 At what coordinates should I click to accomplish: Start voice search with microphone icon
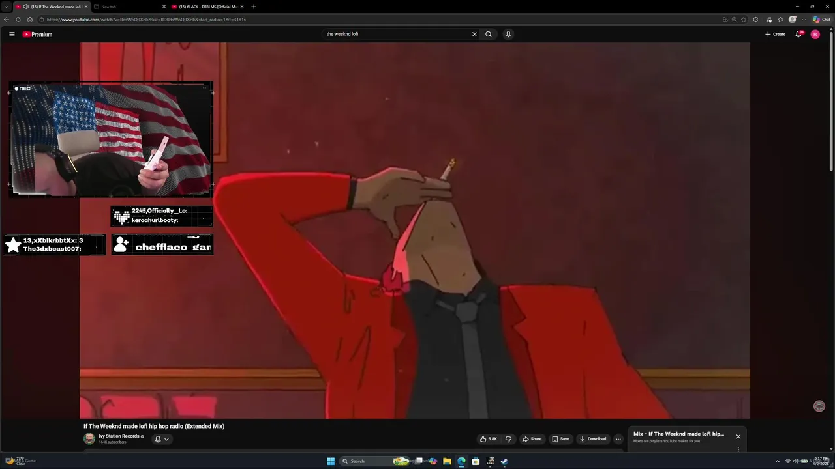point(508,34)
